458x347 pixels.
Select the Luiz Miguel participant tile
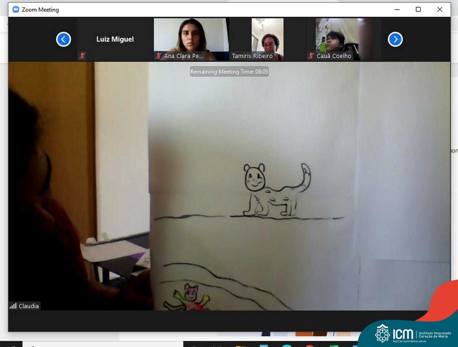point(115,39)
